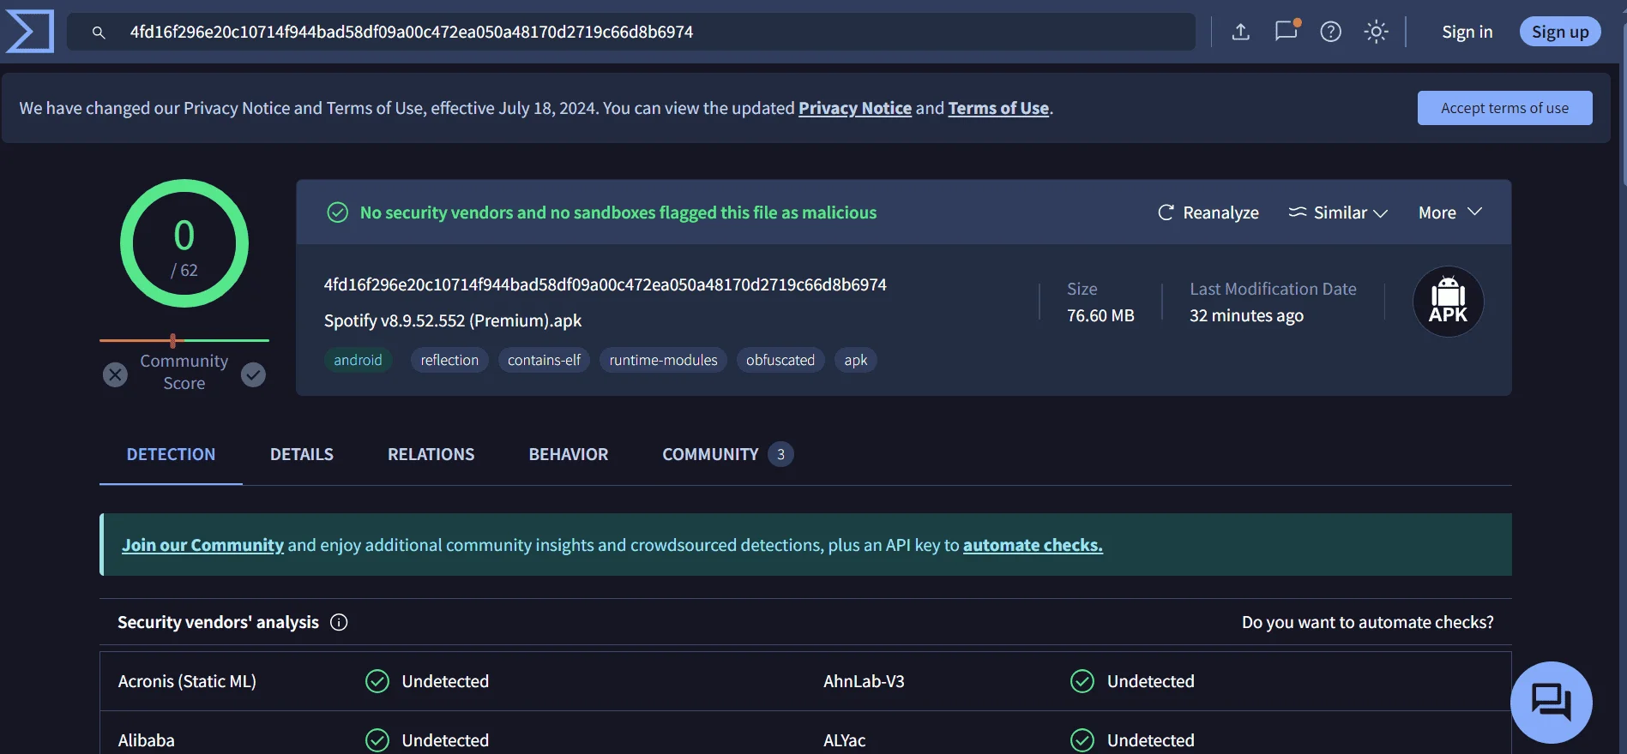Click the green check icon in the no-detections banner
The height and width of the screenshot is (754, 1627).
pos(338,212)
